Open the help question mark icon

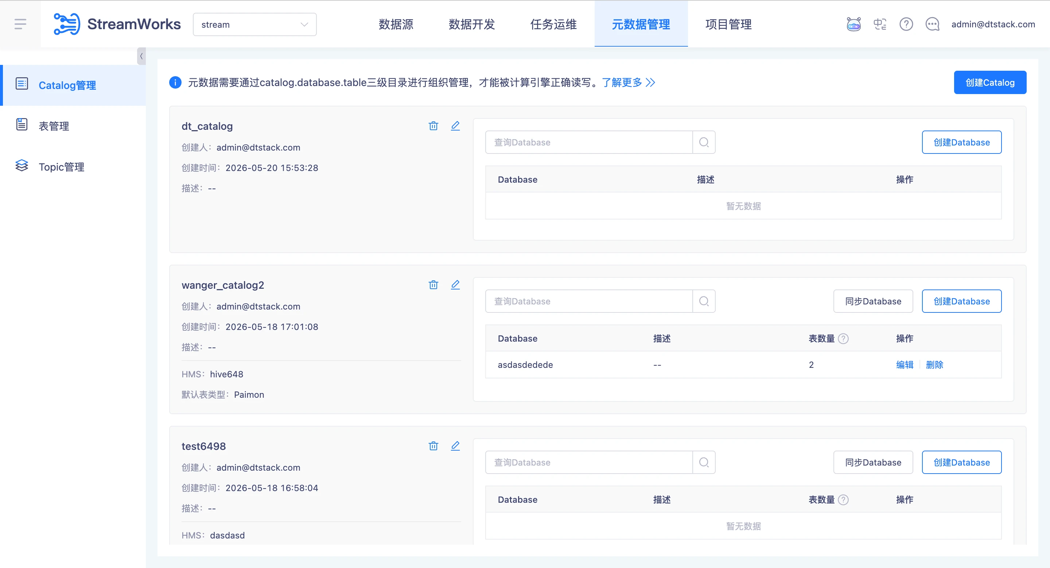pyautogui.click(x=906, y=24)
